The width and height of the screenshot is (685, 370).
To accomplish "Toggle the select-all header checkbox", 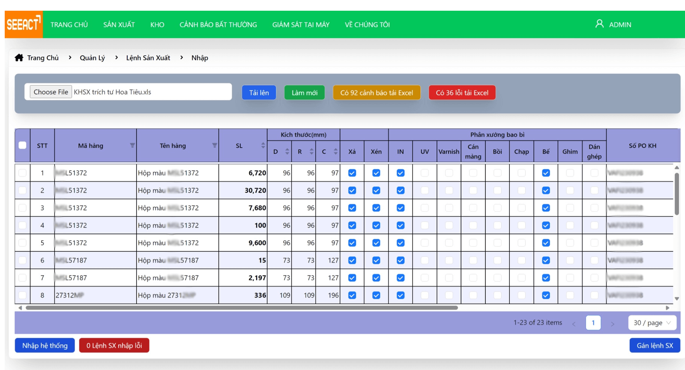I will (x=22, y=145).
